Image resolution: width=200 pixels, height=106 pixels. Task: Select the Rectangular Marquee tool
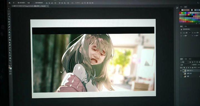[x=9, y=11]
